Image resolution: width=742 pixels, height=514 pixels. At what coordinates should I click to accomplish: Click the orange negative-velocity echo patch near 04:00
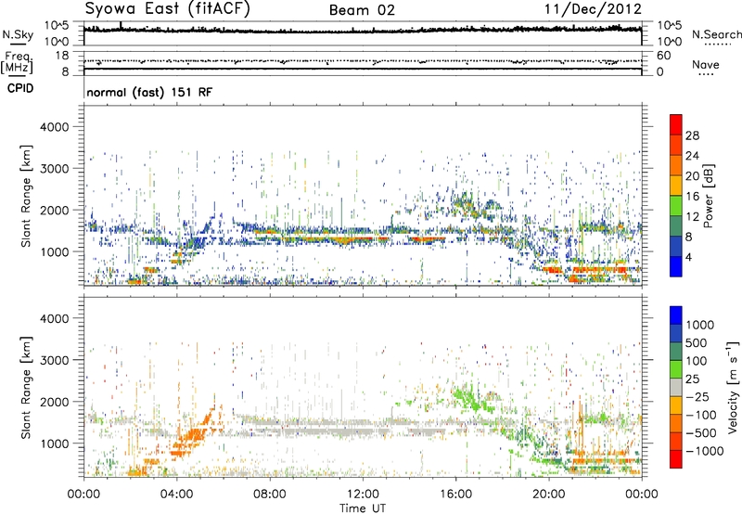point(190,440)
